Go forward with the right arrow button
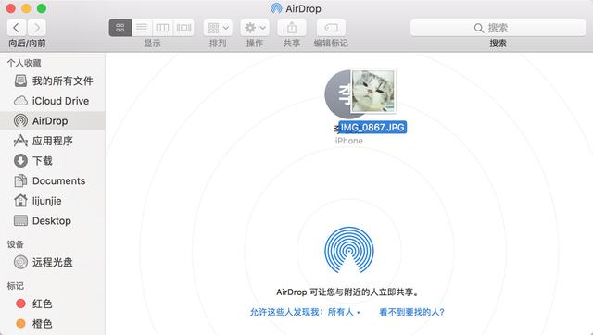593x335 pixels. [37, 28]
